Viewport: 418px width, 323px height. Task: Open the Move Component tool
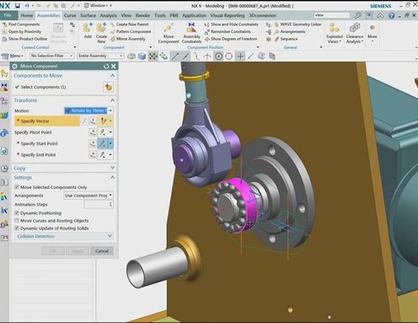(x=169, y=33)
